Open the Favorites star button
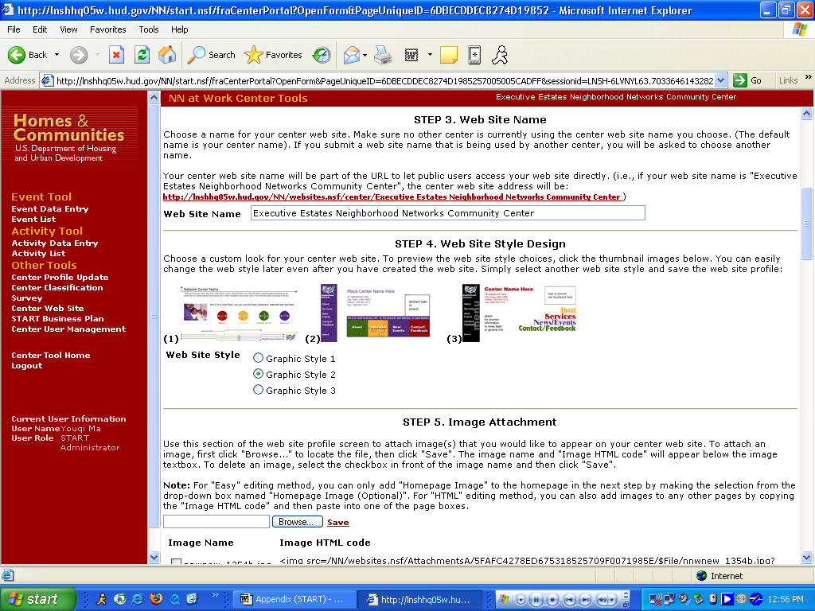Screen dimensions: 815x611 [x=273, y=55]
